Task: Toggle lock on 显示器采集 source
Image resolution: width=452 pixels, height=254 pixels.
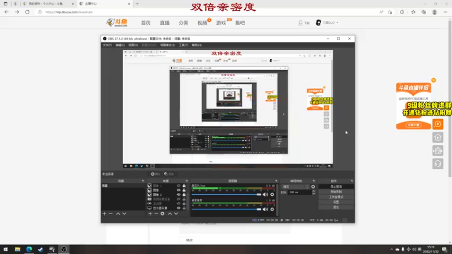Action: [x=184, y=208]
